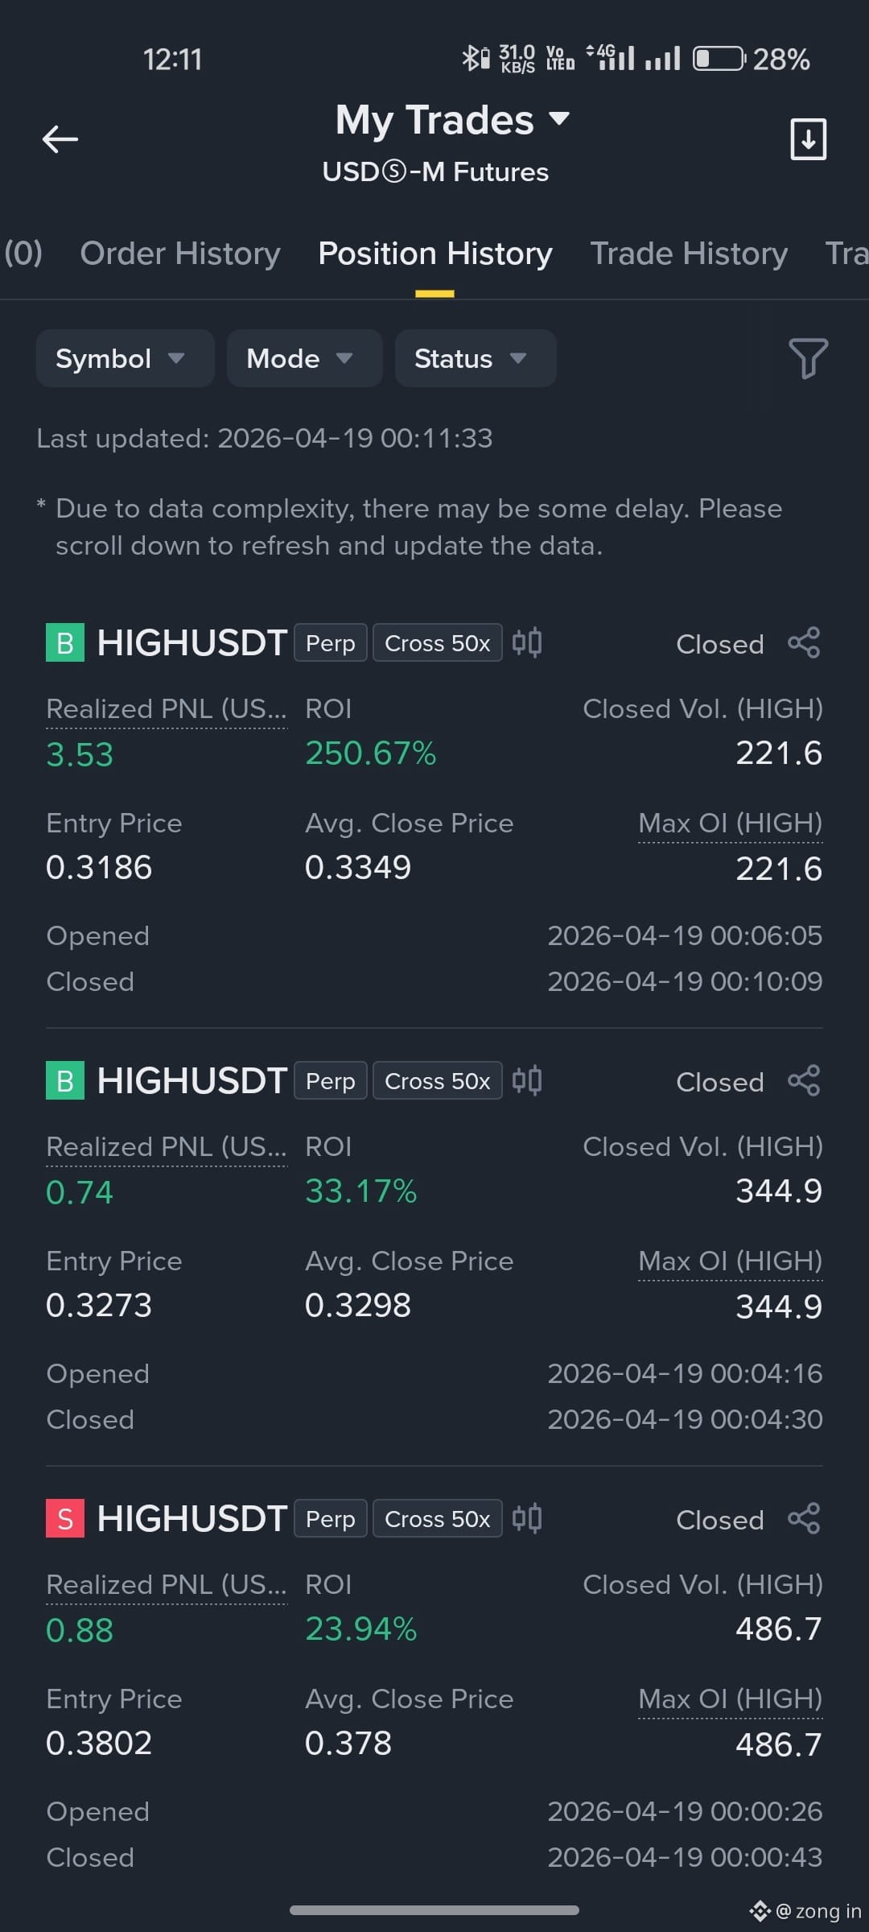Switch to the Order History tab
This screenshot has width=869, height=1932.
click(x=180, y=254)
